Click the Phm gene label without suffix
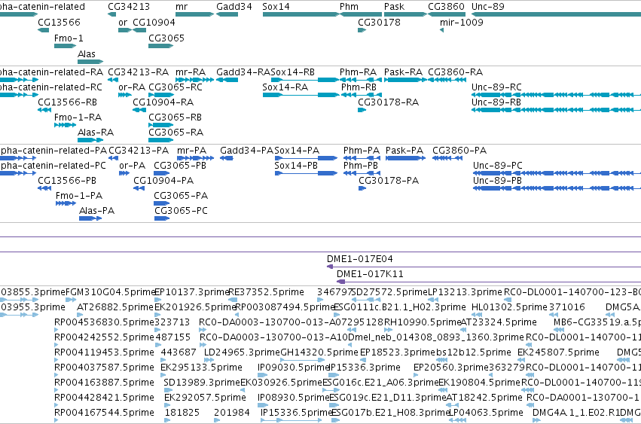This screenshot has height=424, width=641. pos(349,7)
